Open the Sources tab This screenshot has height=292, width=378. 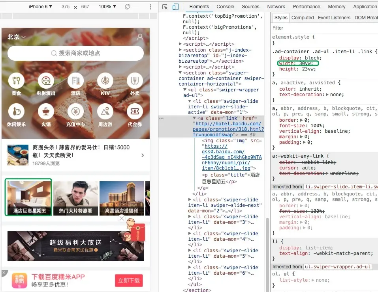coord(250,7)
